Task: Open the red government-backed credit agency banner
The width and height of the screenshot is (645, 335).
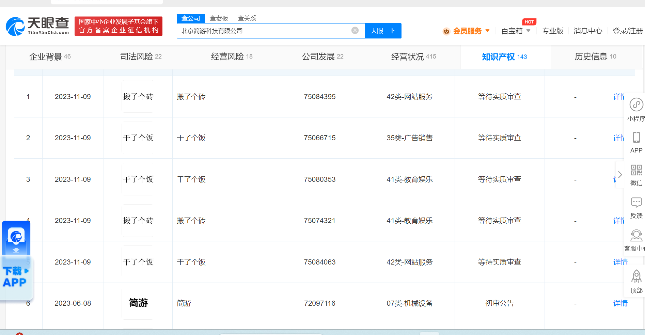Action: (x=119, y=26)
